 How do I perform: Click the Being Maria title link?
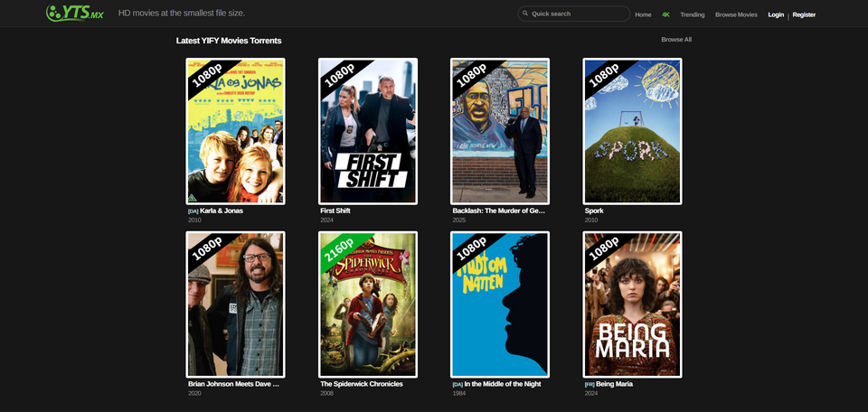(x=615, y=384)
